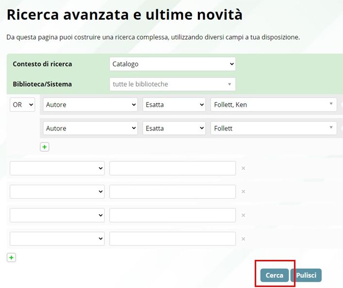Open the OR boolean operator dropdown
Screen dimensions: 343x288
[x=22, y=105]
